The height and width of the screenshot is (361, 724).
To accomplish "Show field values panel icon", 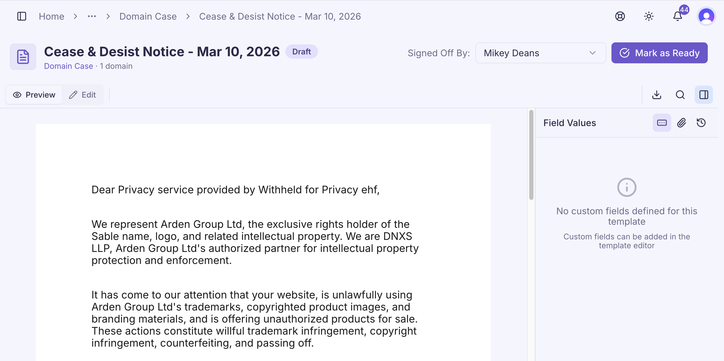I will 662,123.
